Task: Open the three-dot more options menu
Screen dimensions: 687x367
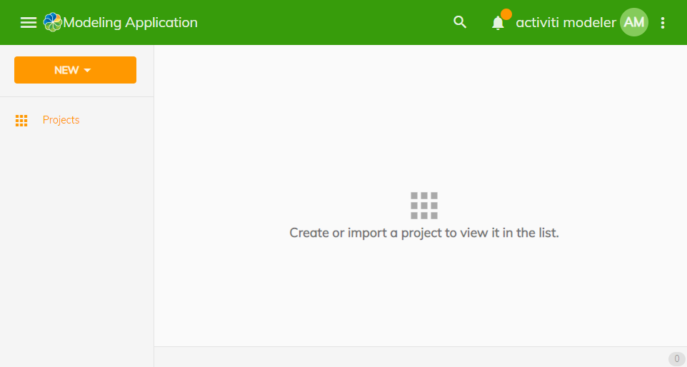Action: [663, 22]
